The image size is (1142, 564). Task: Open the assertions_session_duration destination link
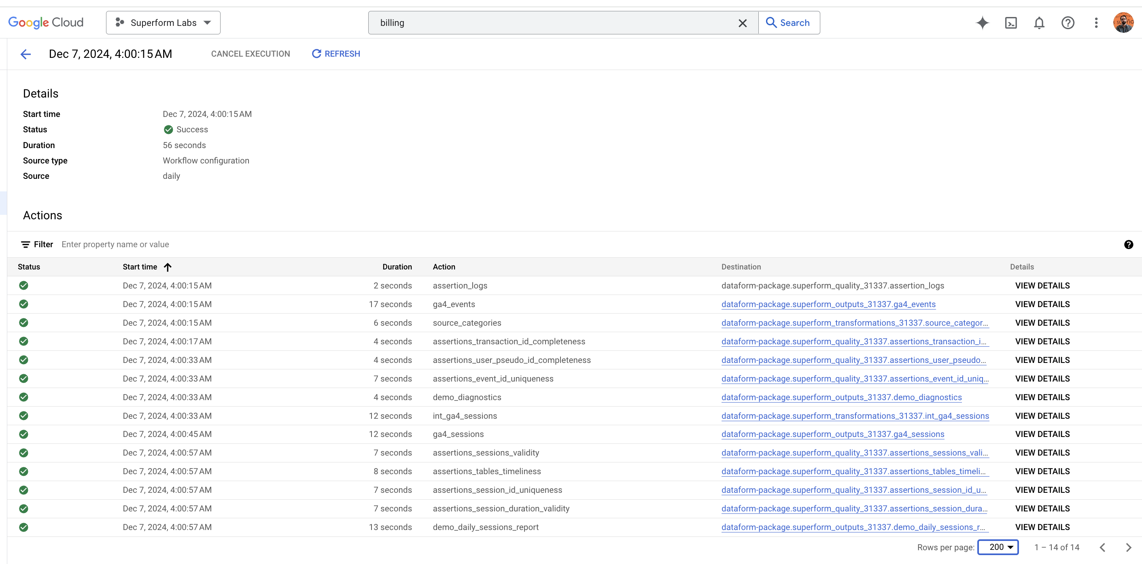(x=854, y=509)
